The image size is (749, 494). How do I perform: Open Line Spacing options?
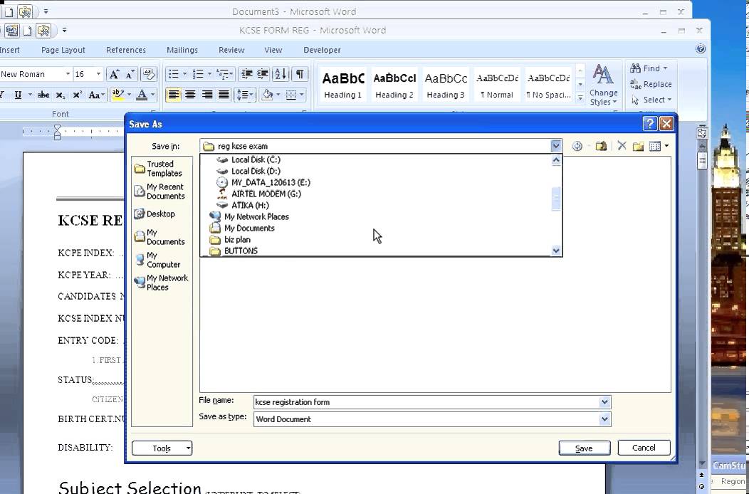pyautogui.click(x=245, y=95)
